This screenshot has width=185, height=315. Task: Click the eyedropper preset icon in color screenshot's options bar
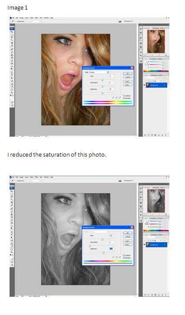[12, 21]
